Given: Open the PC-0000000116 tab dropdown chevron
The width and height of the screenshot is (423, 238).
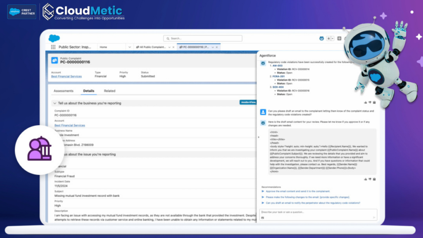Looking at the screenshot, I should point(213,47).
